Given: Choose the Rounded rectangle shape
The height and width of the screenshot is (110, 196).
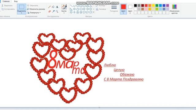Looking at the screenshot, I should (x=84, y=6).
